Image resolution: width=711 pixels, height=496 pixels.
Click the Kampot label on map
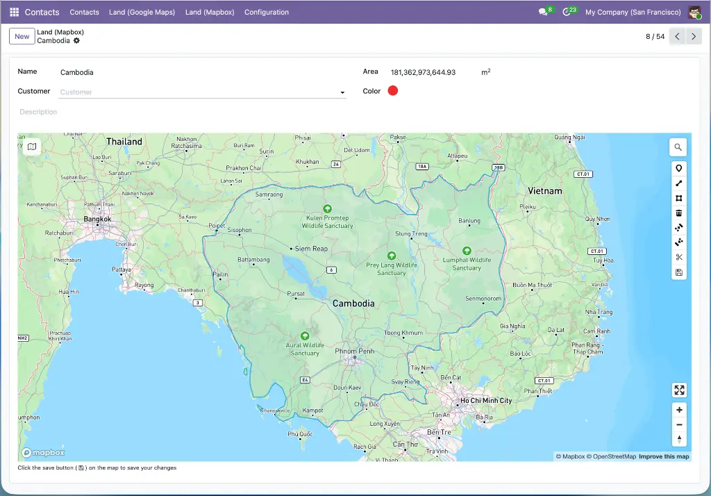coord(313,411)
